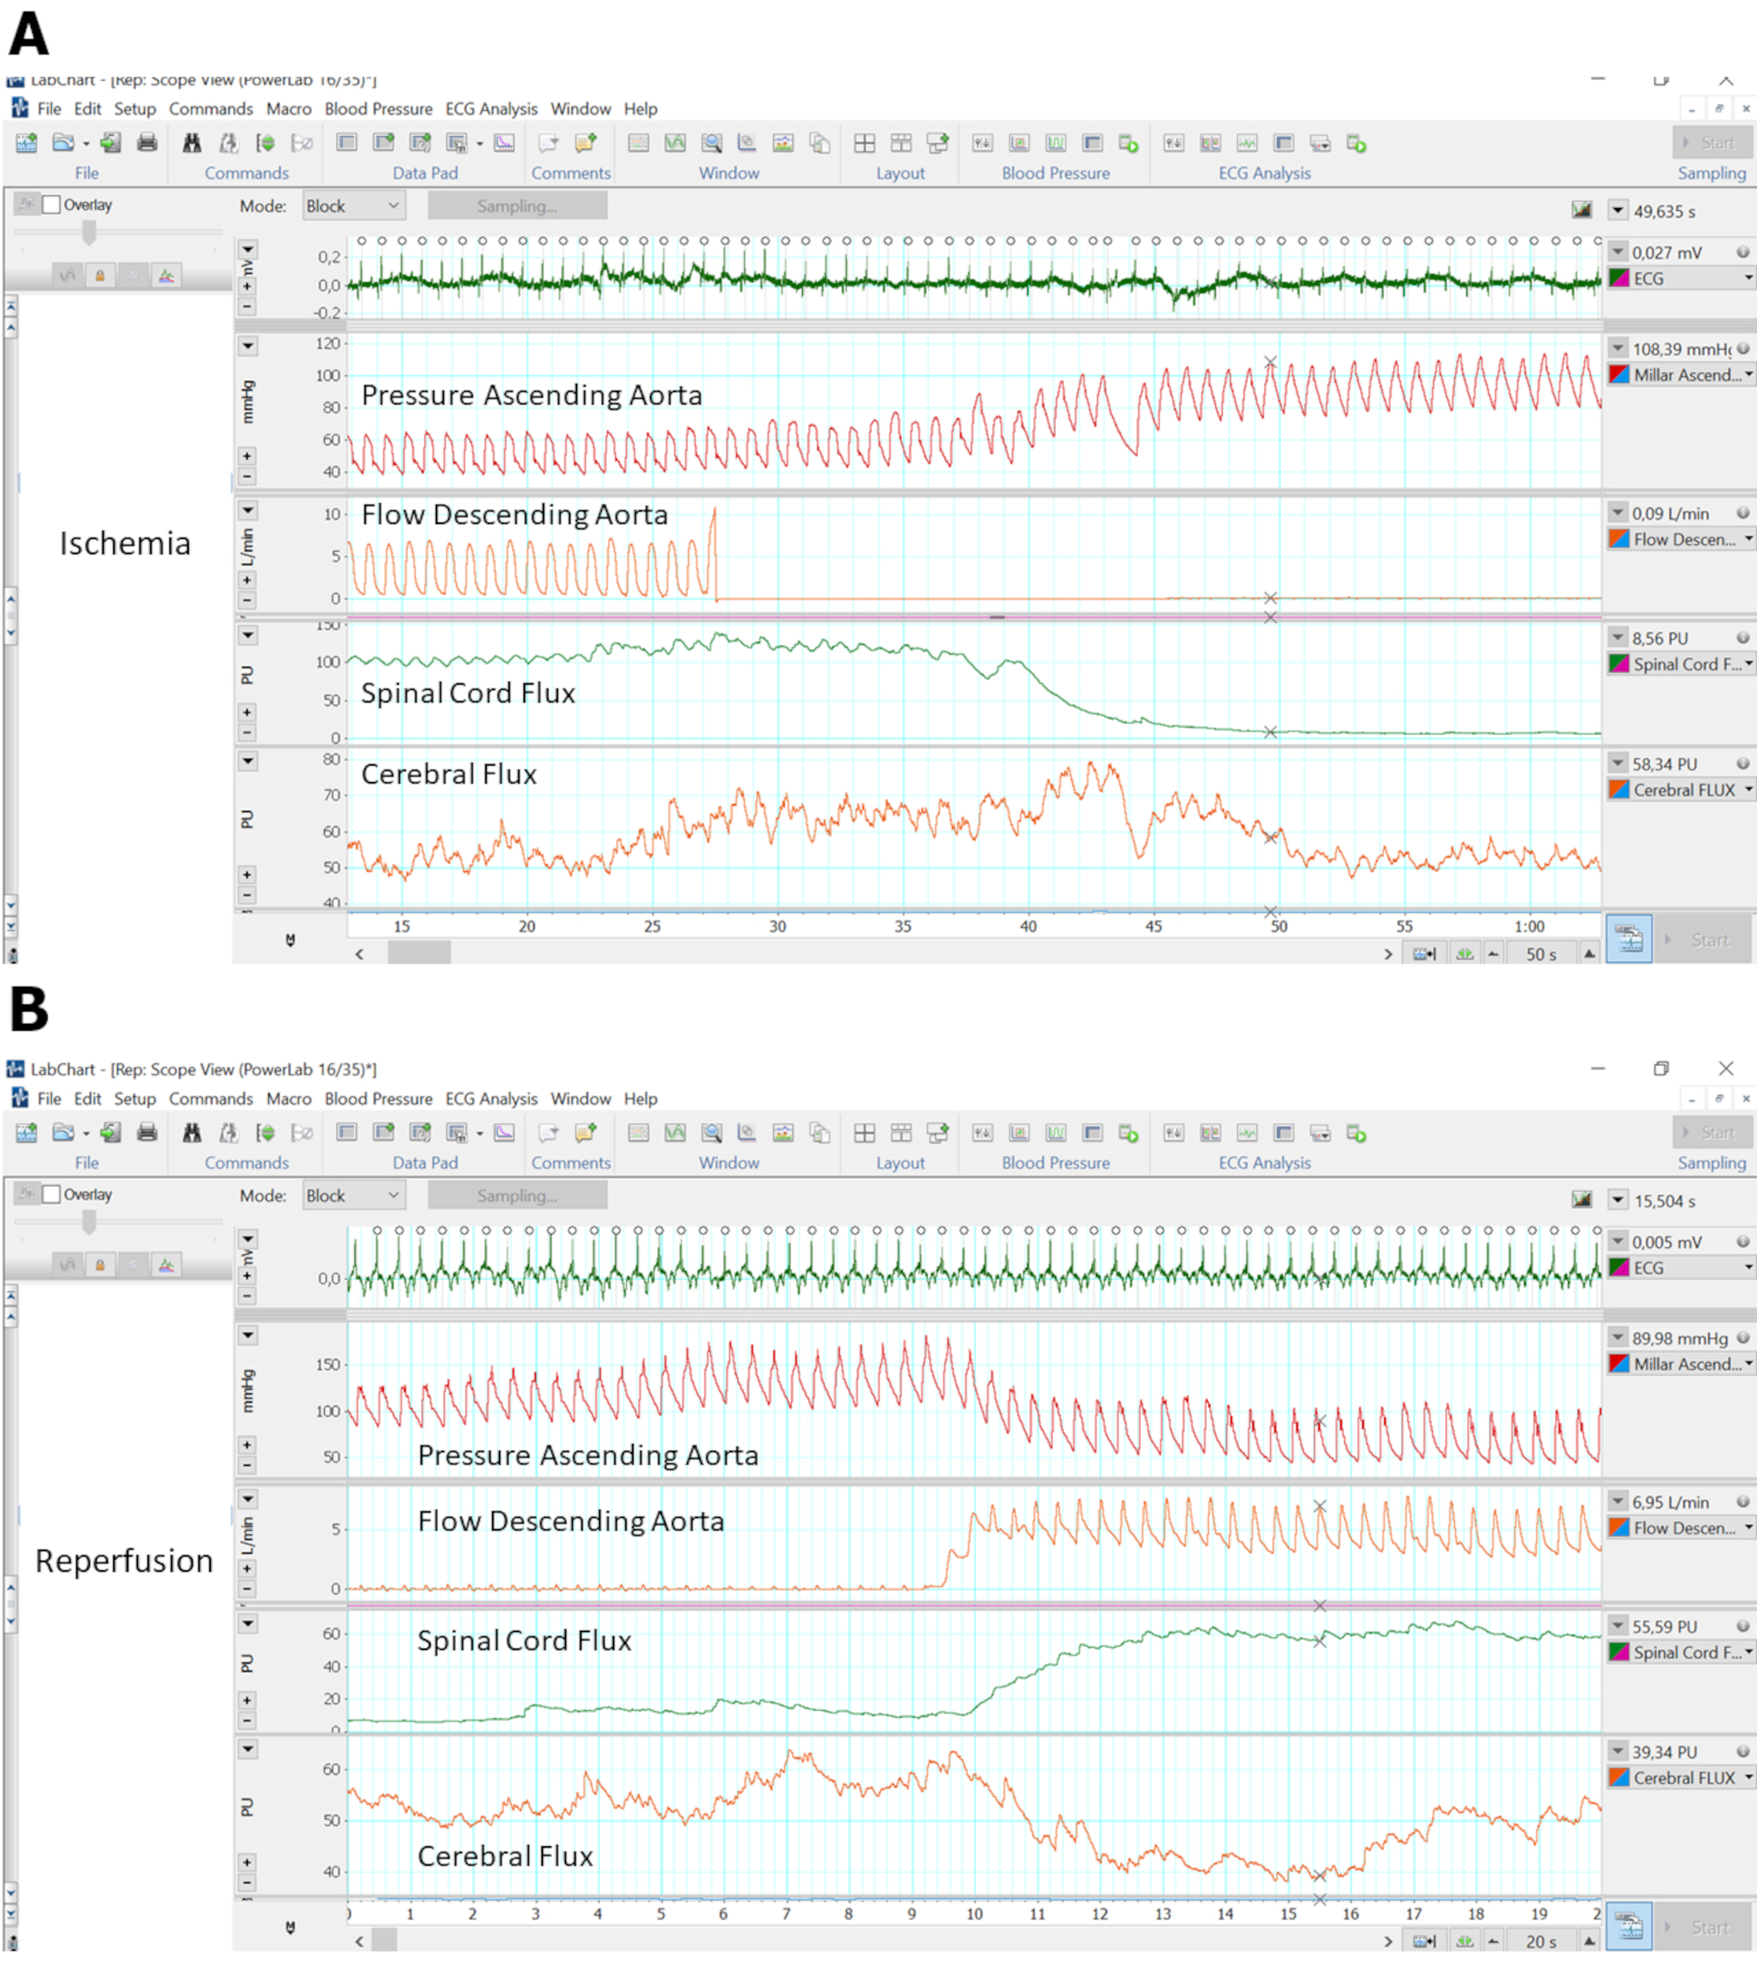The width and height of the screenshot is (1757, 1972).
Task: Open Cerebral FLUX channel dropdown in Reperfusion window
Action: coord(1748,1778)
